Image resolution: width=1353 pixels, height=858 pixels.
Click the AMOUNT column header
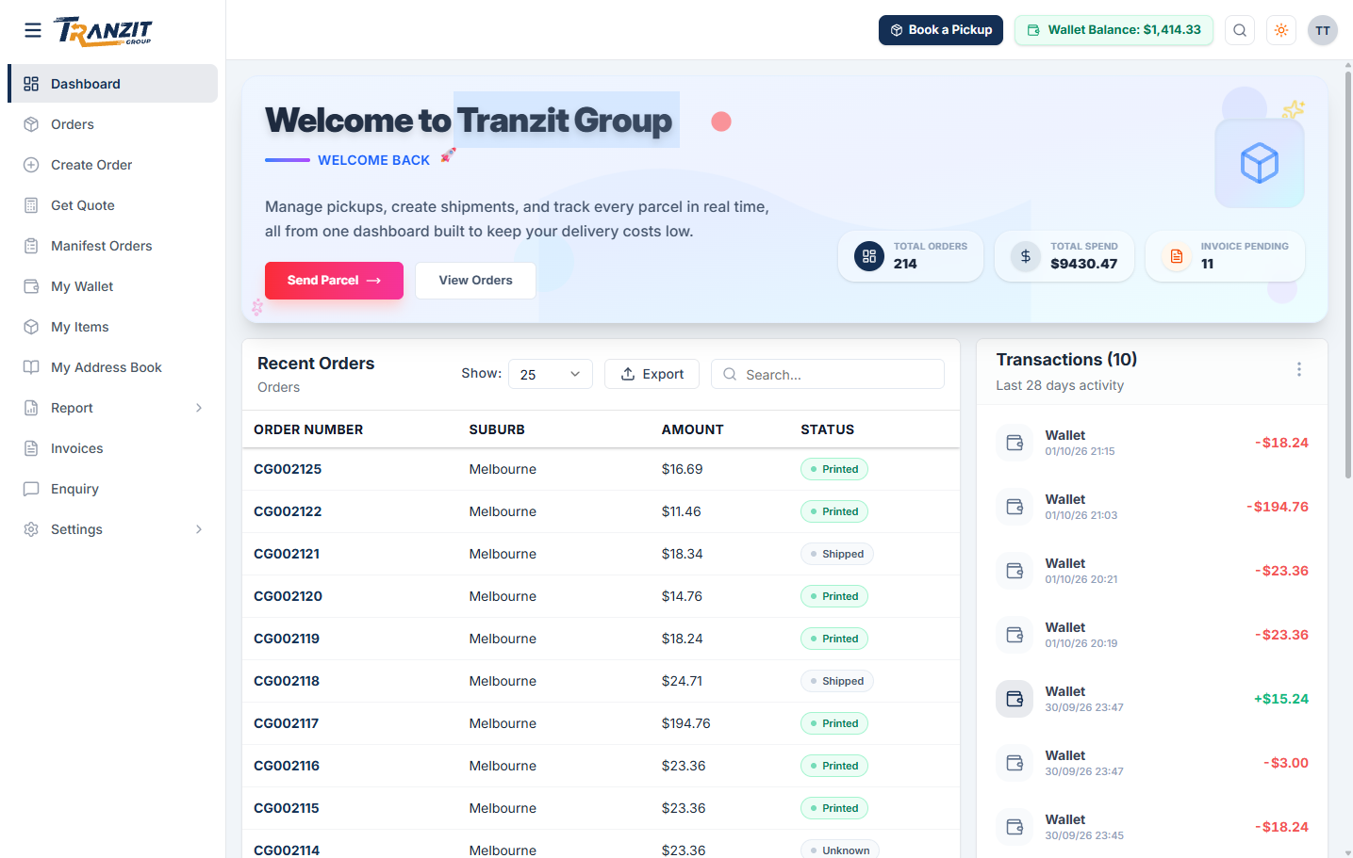point(693,429)
